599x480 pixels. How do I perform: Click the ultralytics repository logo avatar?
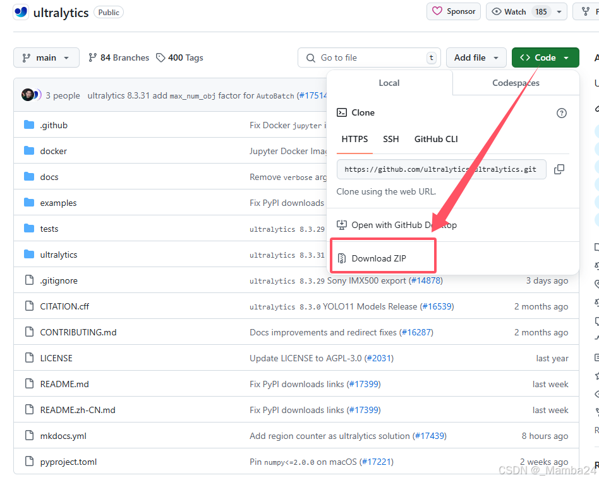(x=21, y=12)
